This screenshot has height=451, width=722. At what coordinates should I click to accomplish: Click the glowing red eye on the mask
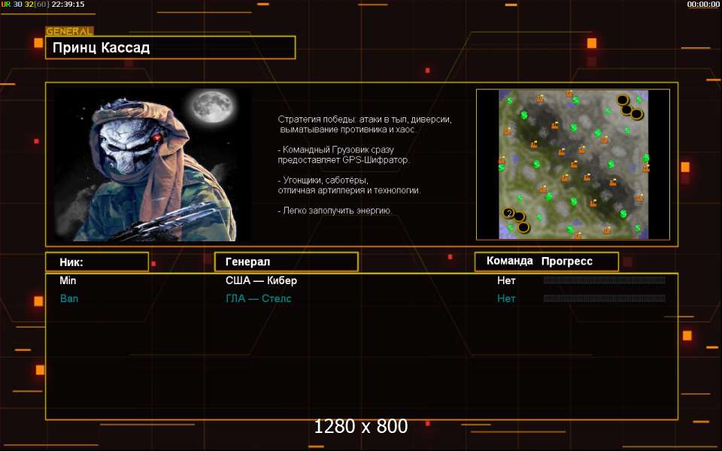coord(157,137)
